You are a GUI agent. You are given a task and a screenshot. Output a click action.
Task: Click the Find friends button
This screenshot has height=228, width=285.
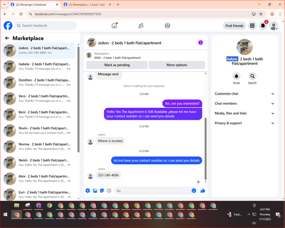point(234,26)
